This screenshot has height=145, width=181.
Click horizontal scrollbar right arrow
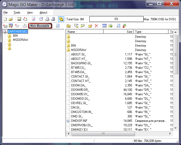pyautogui.click(x=170, y=134)
